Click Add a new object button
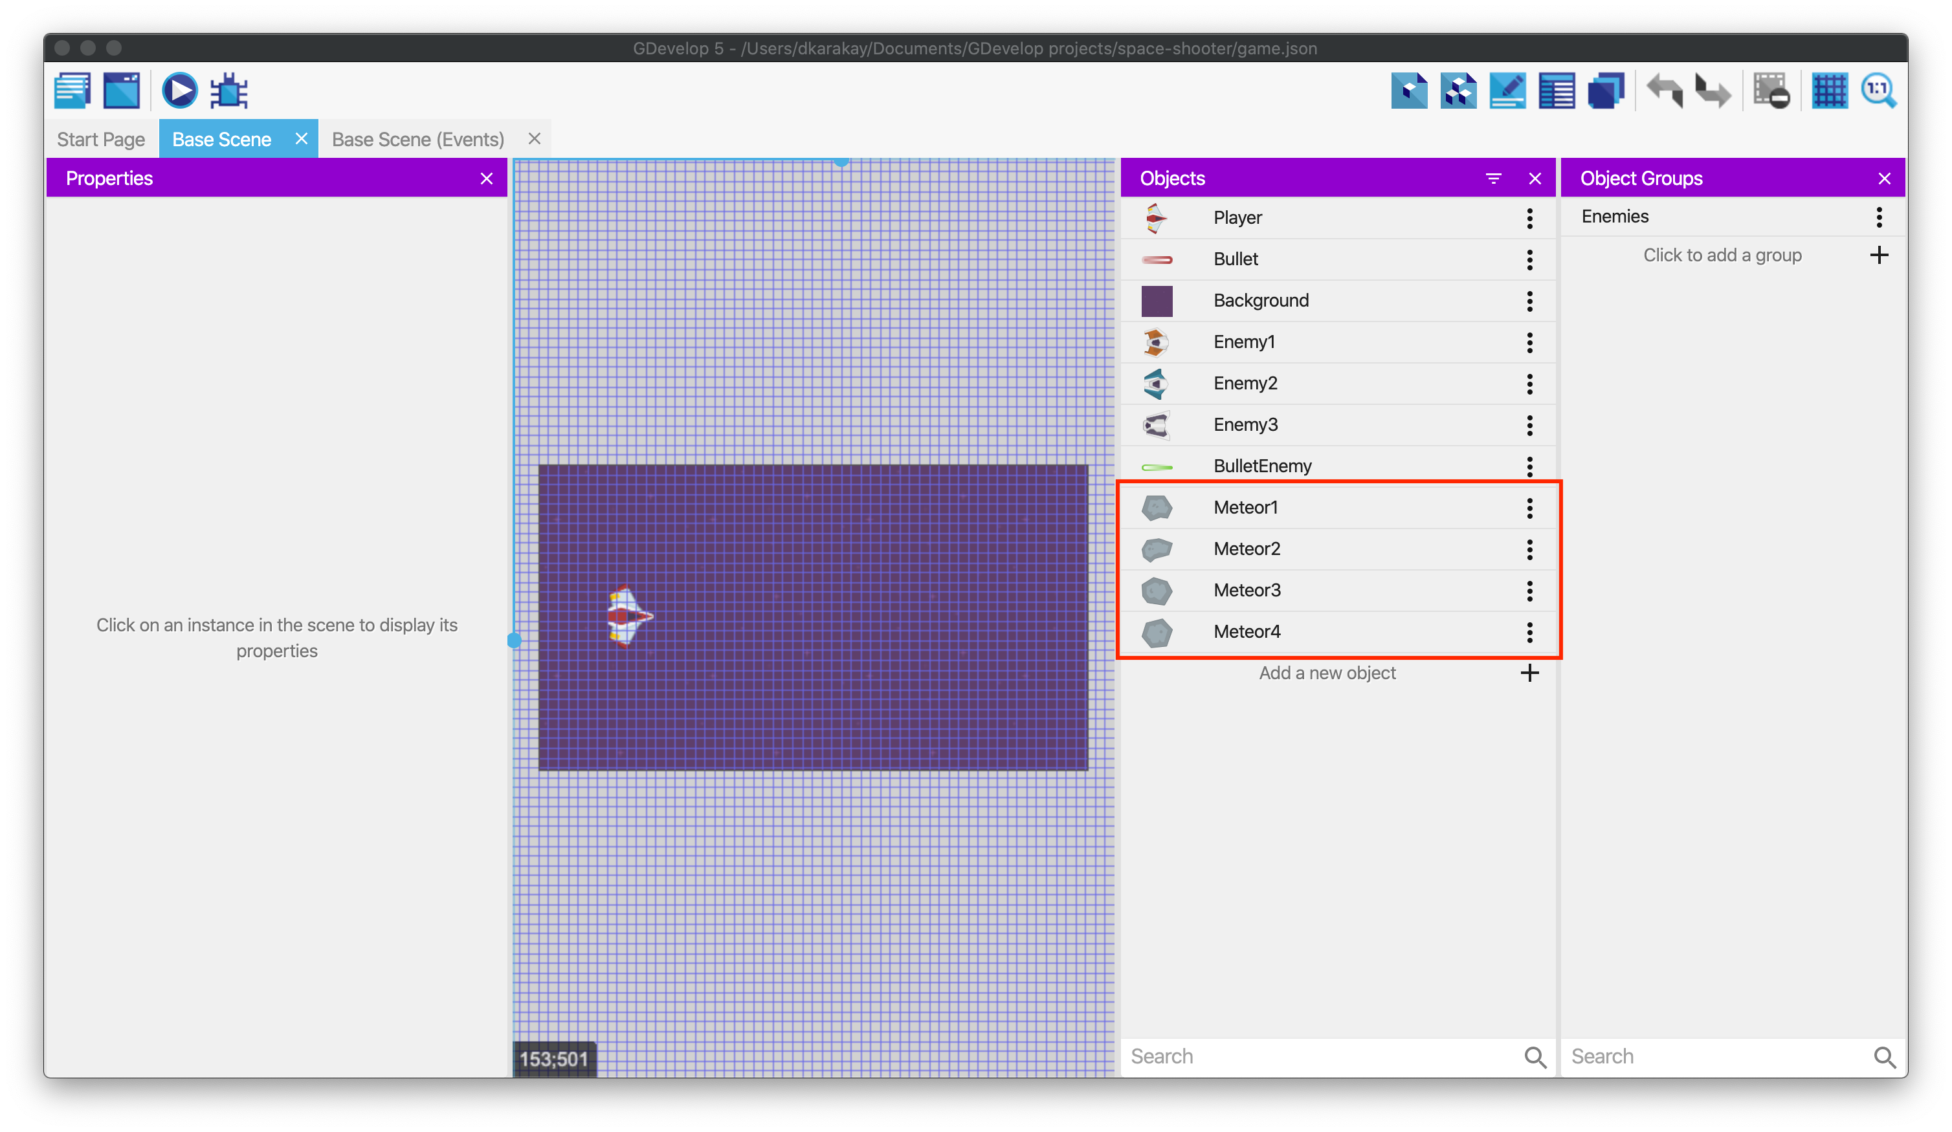This screenshot has width=1952, height=1132. [1327, 674]
